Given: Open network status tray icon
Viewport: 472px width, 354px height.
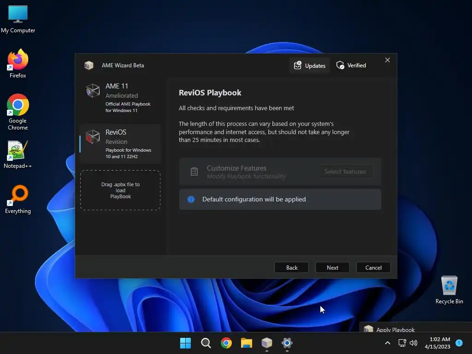Looking at the screenshot, I should click(402, 343).
